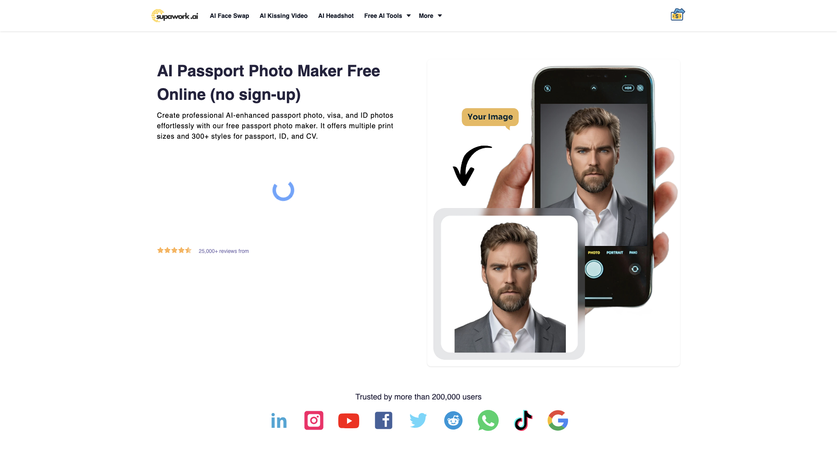This screenshot has height=471, width=837.
Task: Expand the More dropdown navigation menu
Action: (x=429, y=16)
